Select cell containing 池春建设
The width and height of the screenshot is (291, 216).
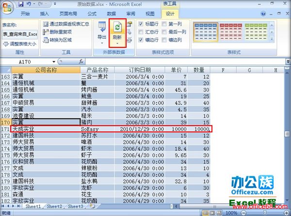(x=46, y=116)
